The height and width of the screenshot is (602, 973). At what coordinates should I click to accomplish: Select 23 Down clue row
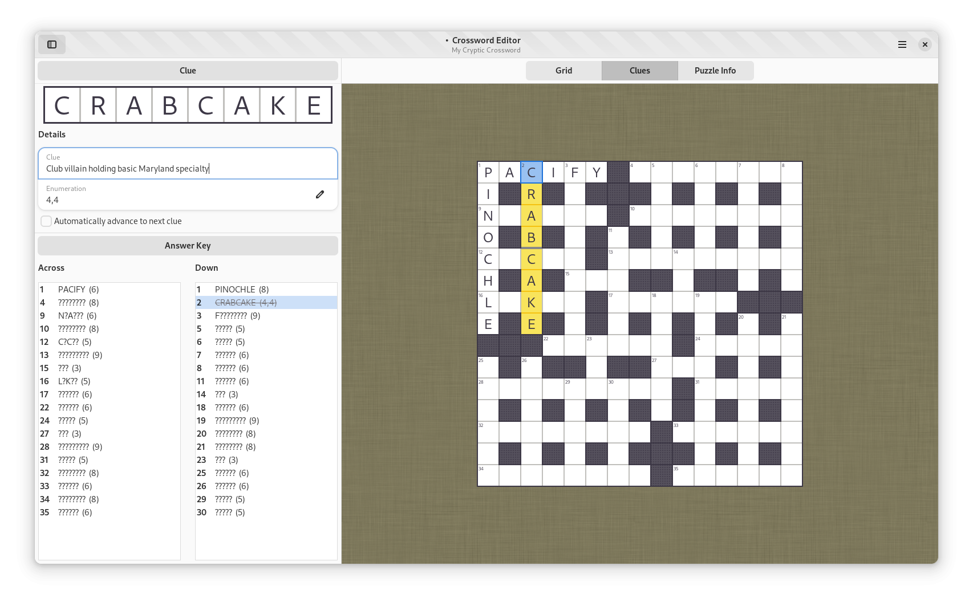pyautogui.click(x=266, y=460)
